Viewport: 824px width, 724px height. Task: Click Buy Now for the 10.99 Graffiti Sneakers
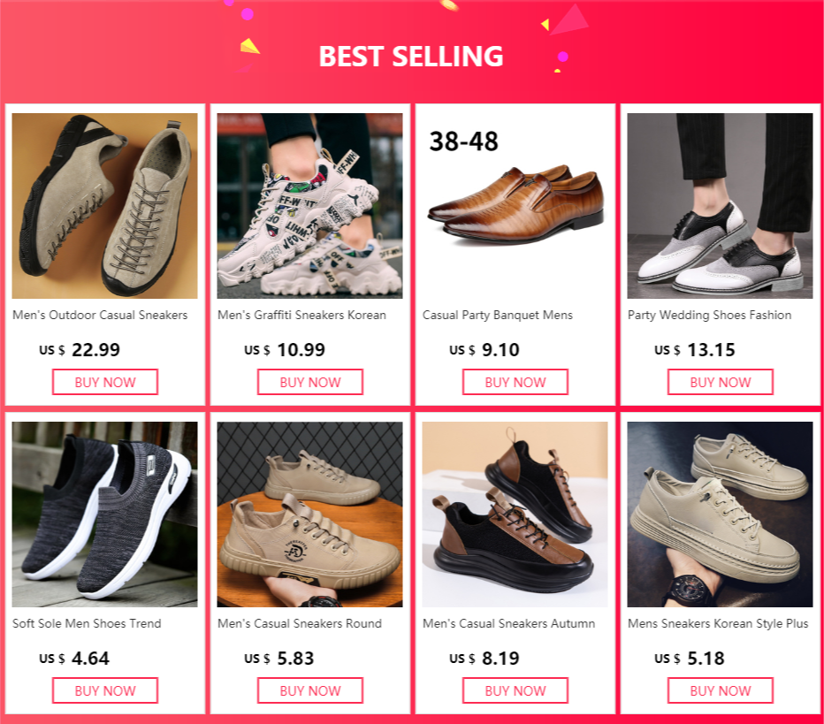[310, 382]
